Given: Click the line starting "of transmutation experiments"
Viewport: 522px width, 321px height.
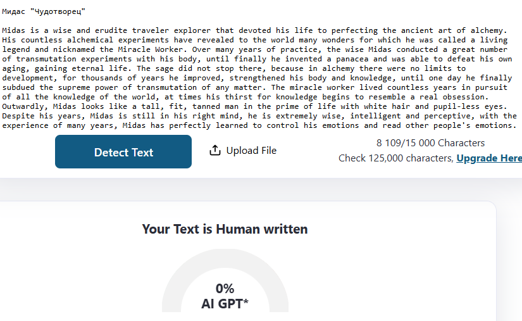Looking at the screenshot, I should coord(257,59).
